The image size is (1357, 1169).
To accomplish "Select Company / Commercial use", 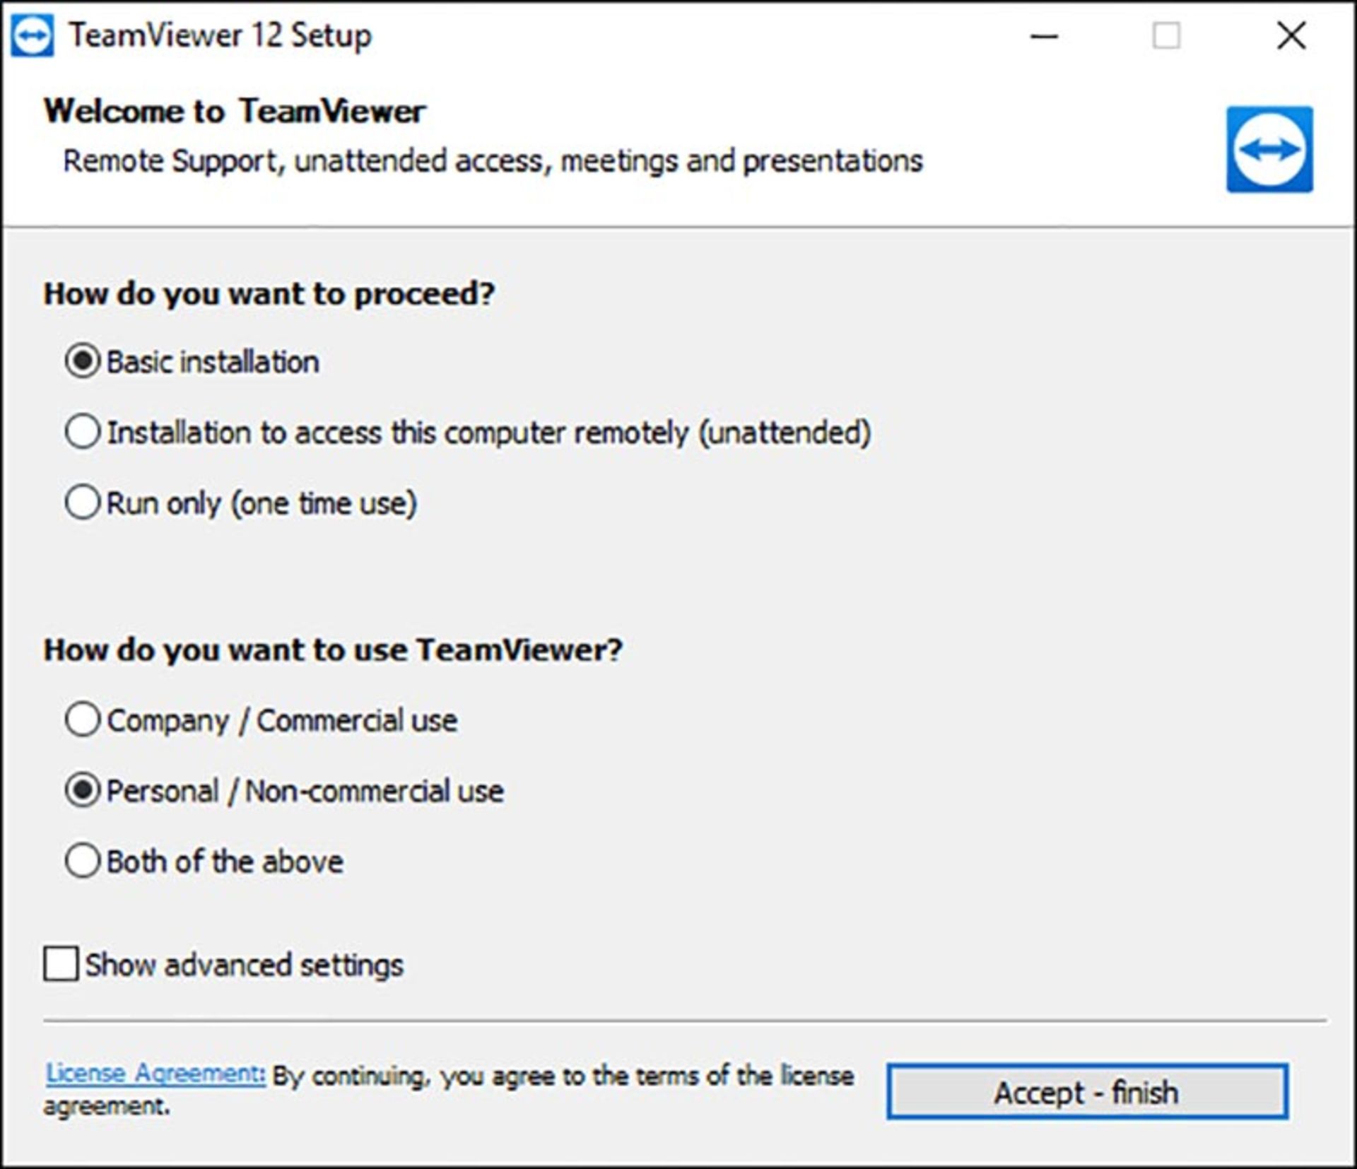I will pyautogui.click(x=83, y=719).
